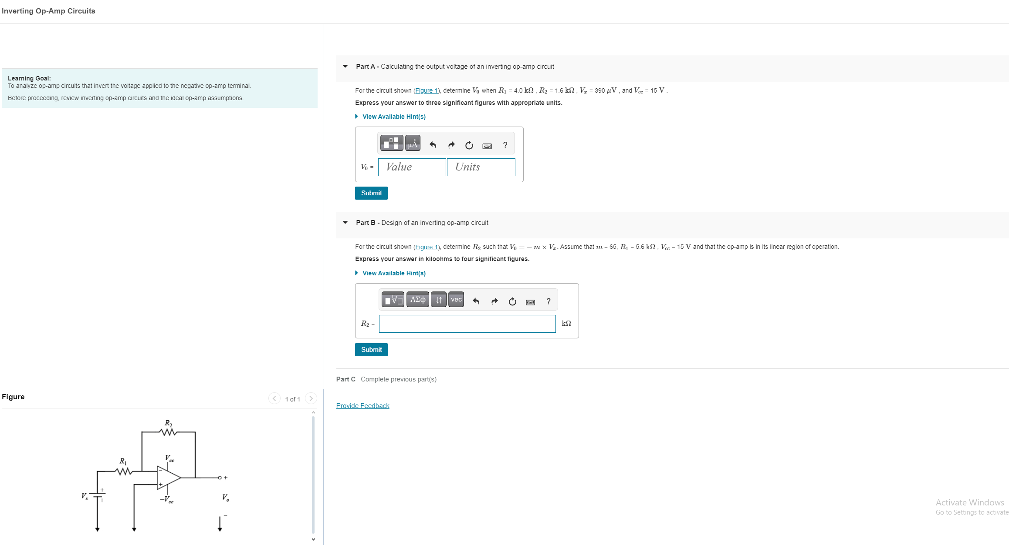This screenshot has height=545, width=1009.
Task: Collapse the Part A section triangle
Action: [x=345, y=67]
